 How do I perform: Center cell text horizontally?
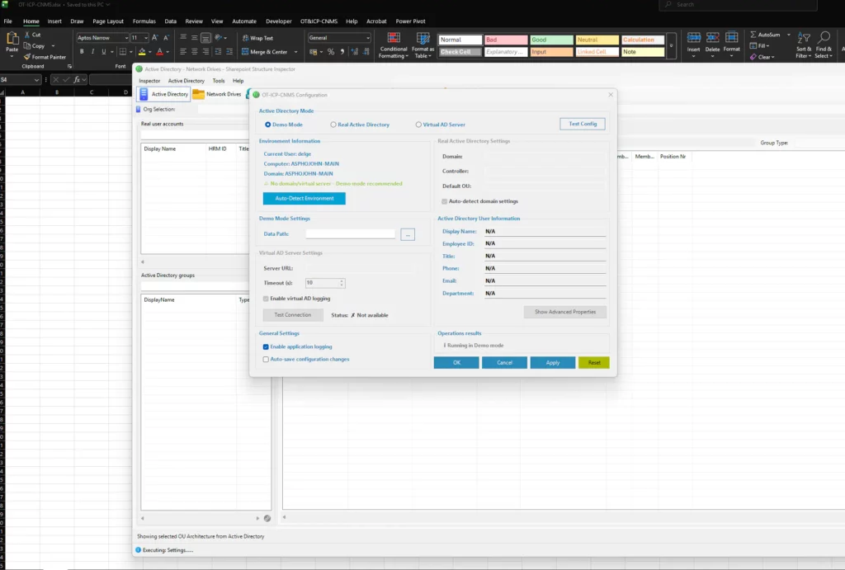pyautogui.click(x=195, y=52)
